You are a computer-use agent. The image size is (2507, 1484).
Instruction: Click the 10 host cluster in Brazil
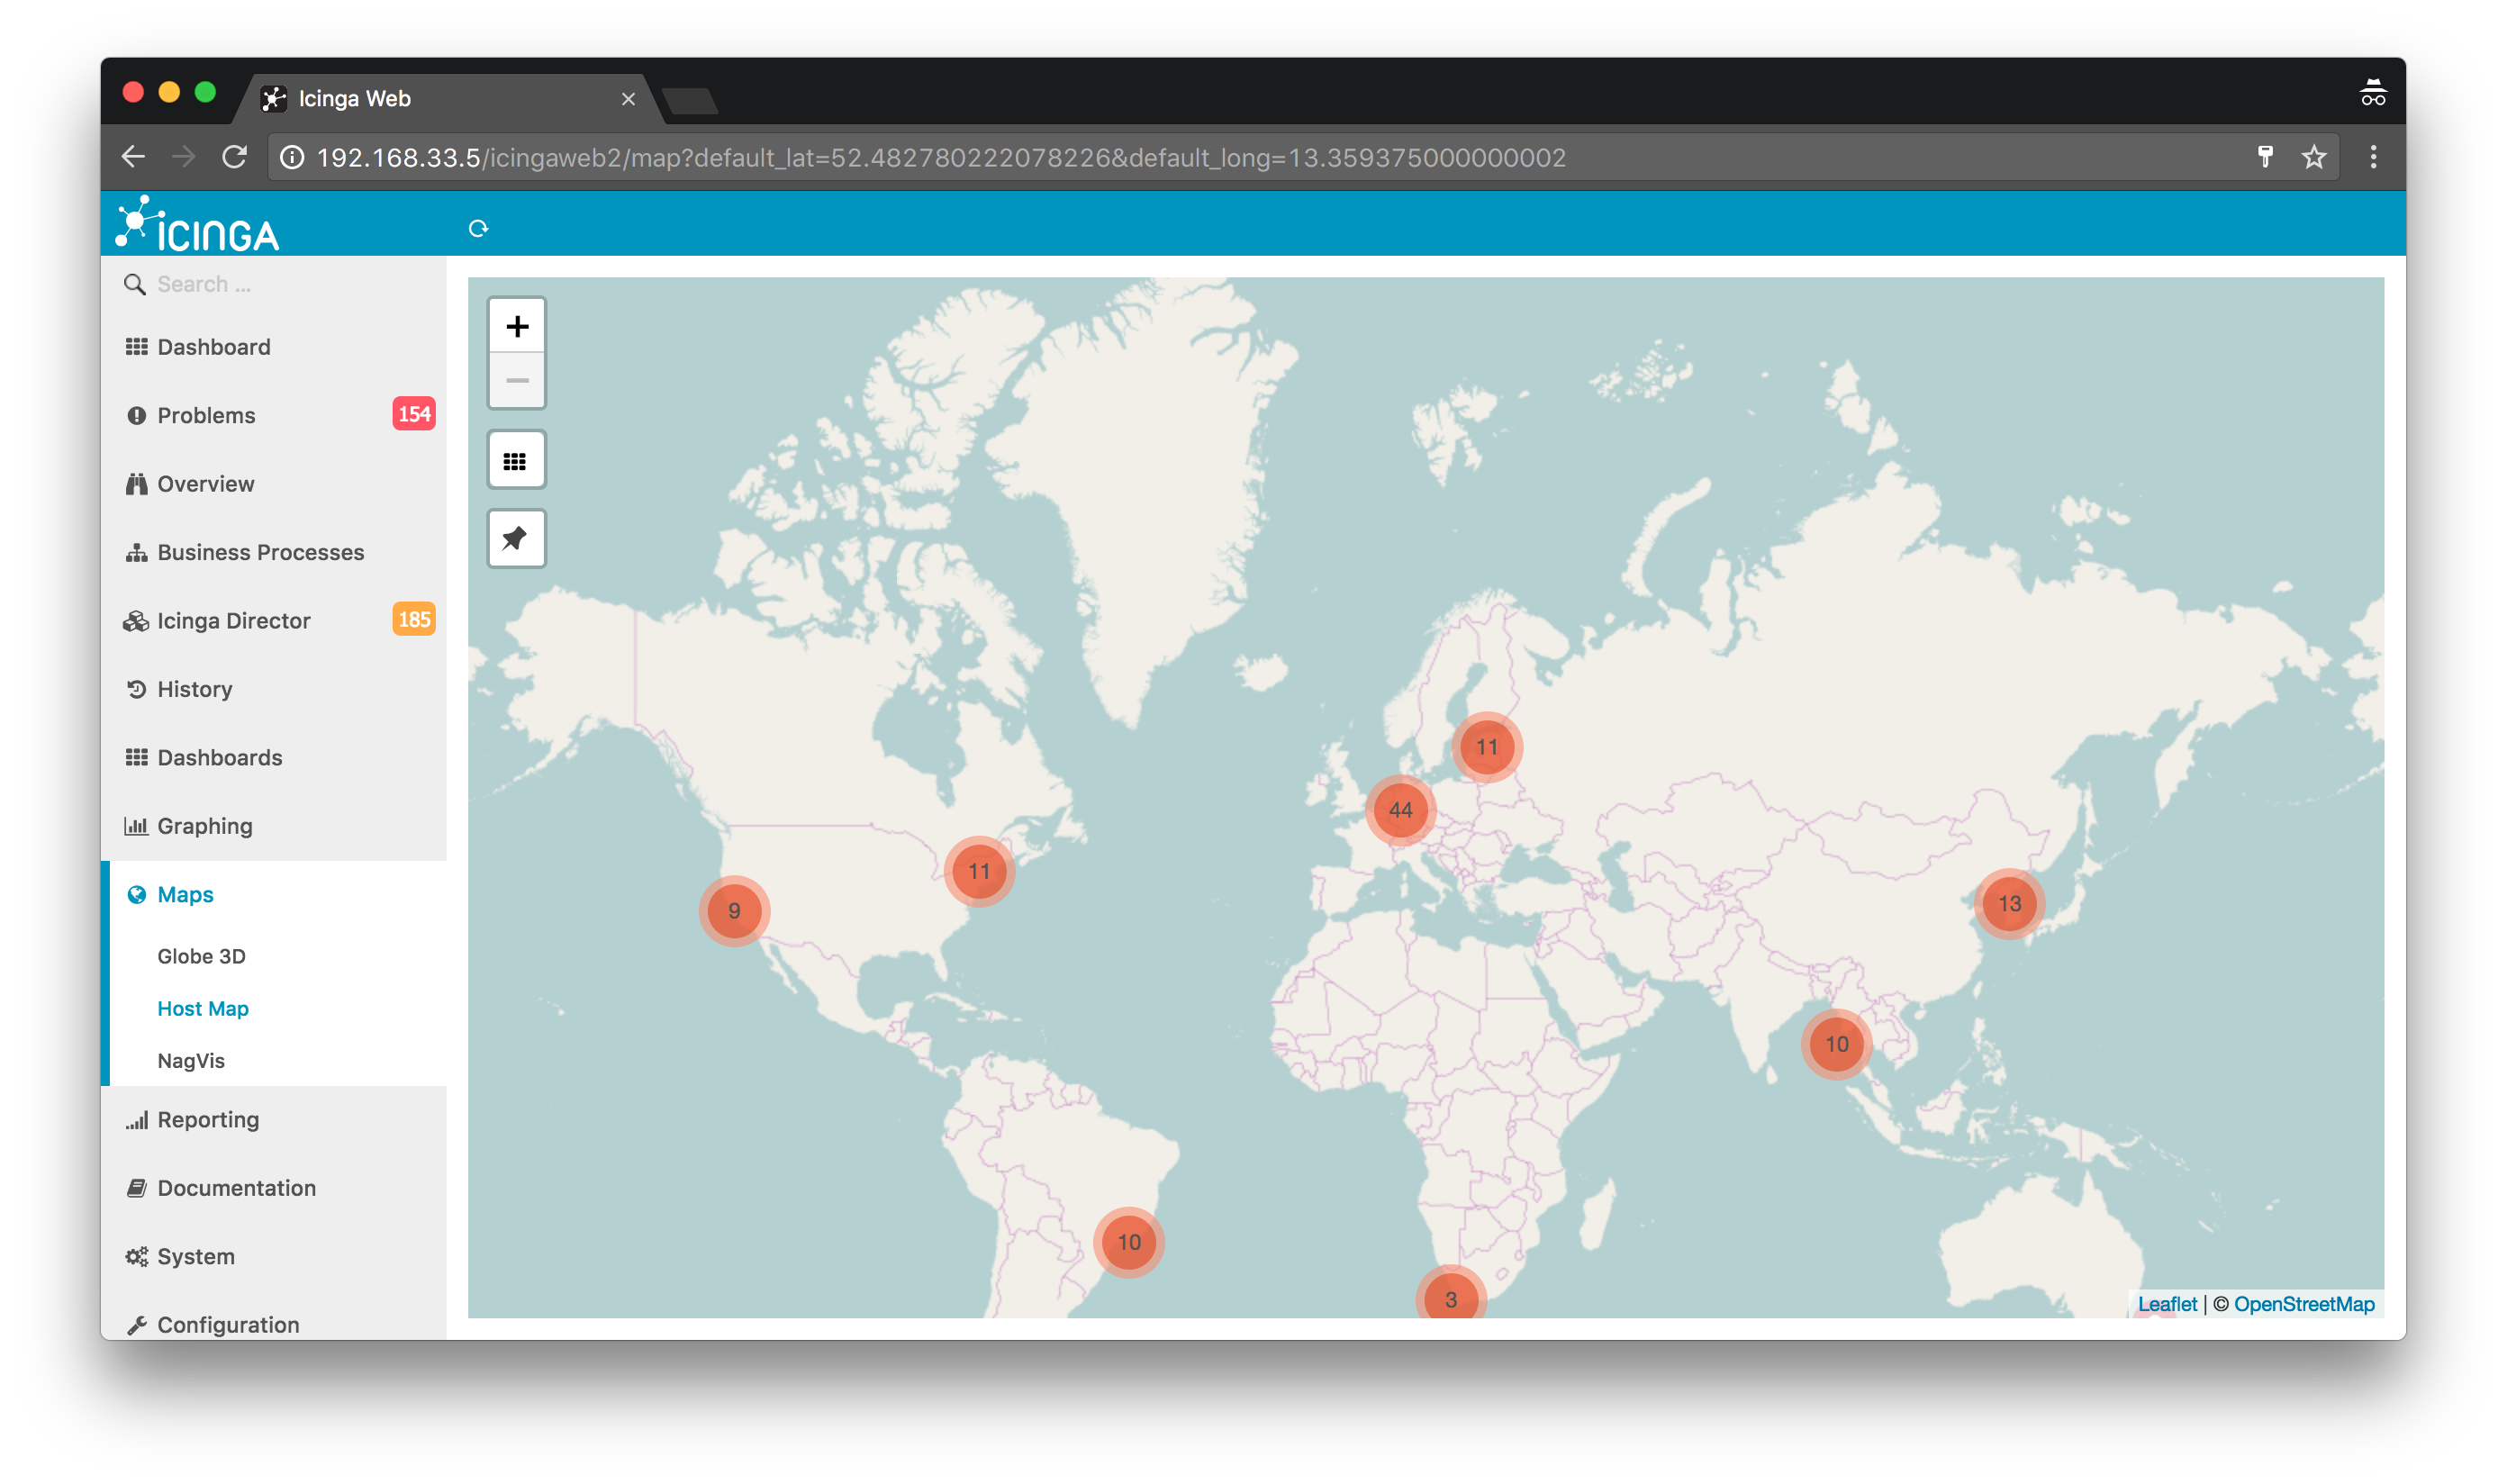pos(1129,1242)
